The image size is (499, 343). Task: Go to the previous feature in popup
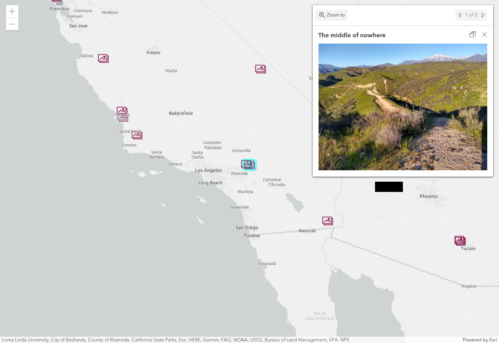[x=459, y=15]
